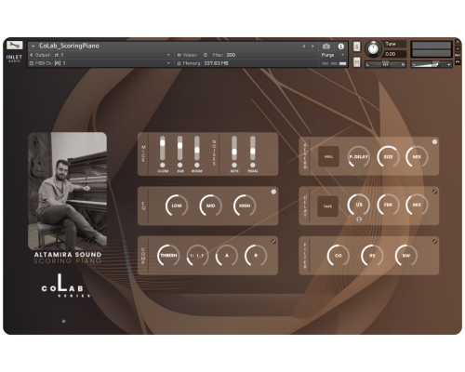Adjust the compressor A (attack) knob
This screenshot has height=372, width=465.
[x=227, y=256]
